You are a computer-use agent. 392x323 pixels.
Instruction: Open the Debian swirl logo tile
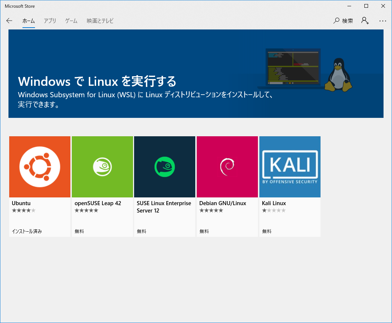(227, 167)
